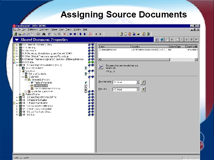Open the Volume menu
Image resolution: width=214 pixels, height=160 pixels.
click(54, 29)
